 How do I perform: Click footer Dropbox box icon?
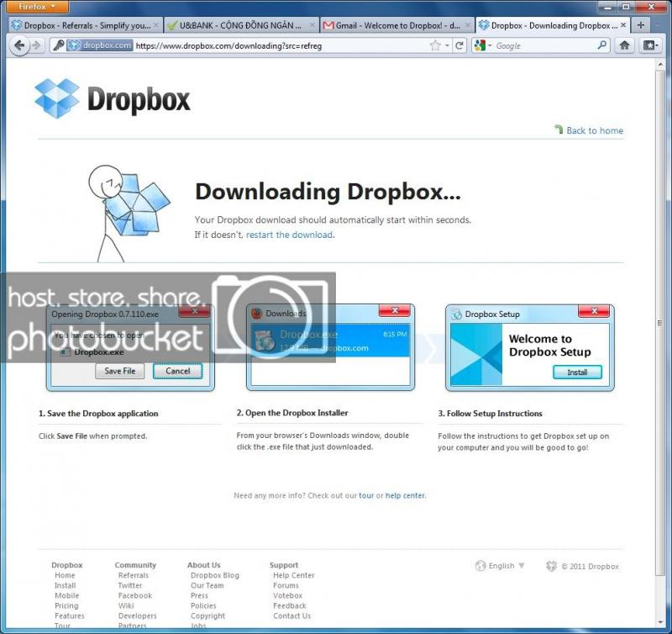[x=551, y=566]
